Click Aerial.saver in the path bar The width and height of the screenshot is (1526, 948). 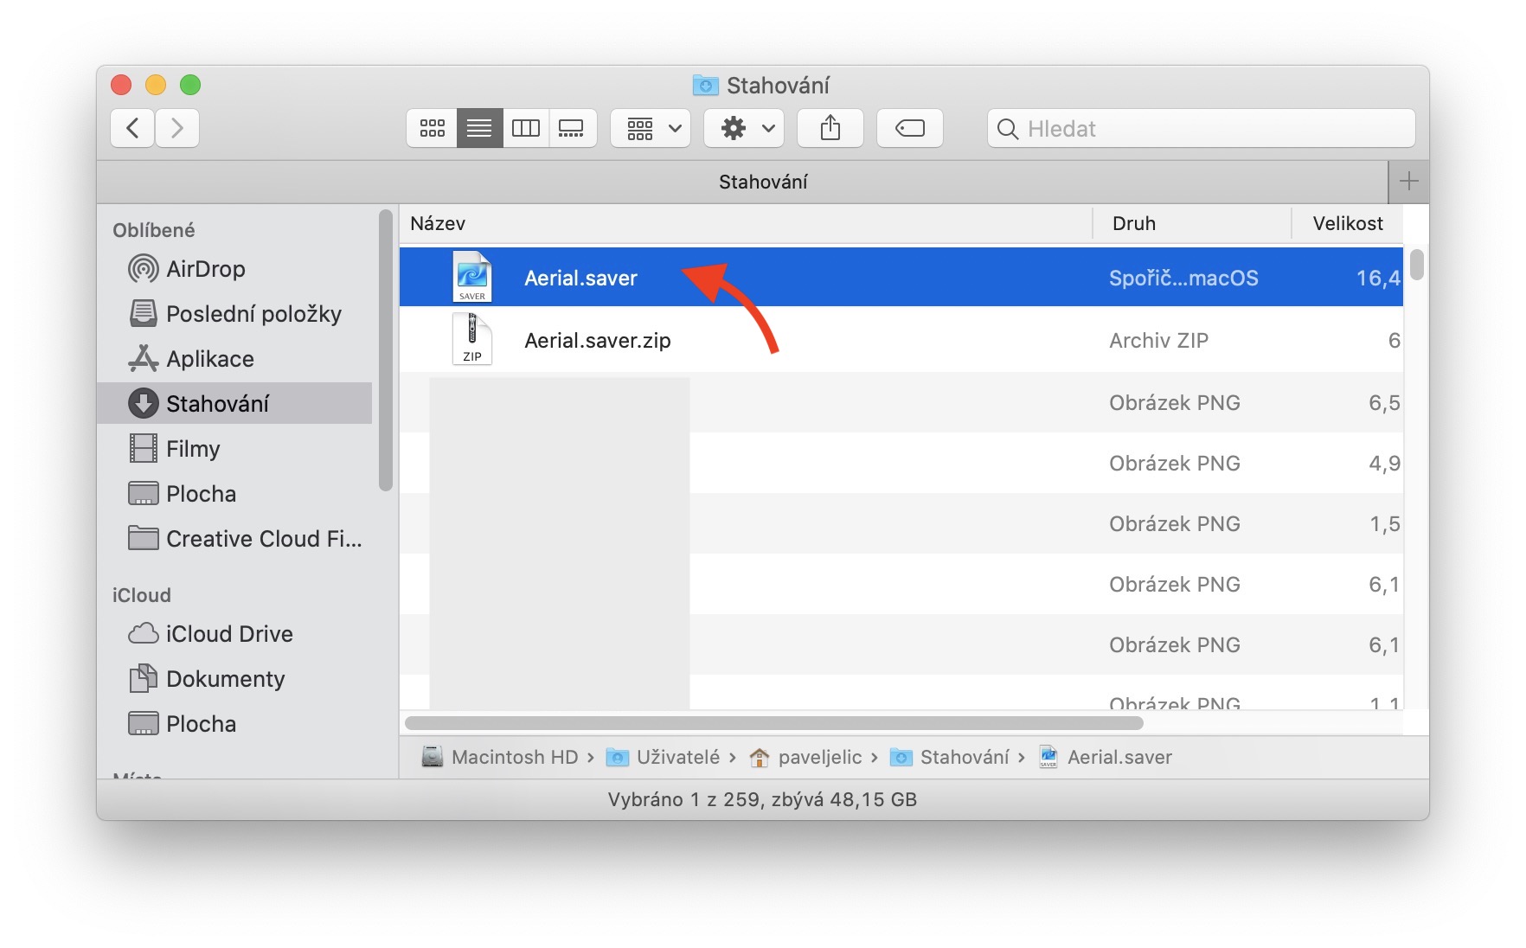[x=1106, y=758]
